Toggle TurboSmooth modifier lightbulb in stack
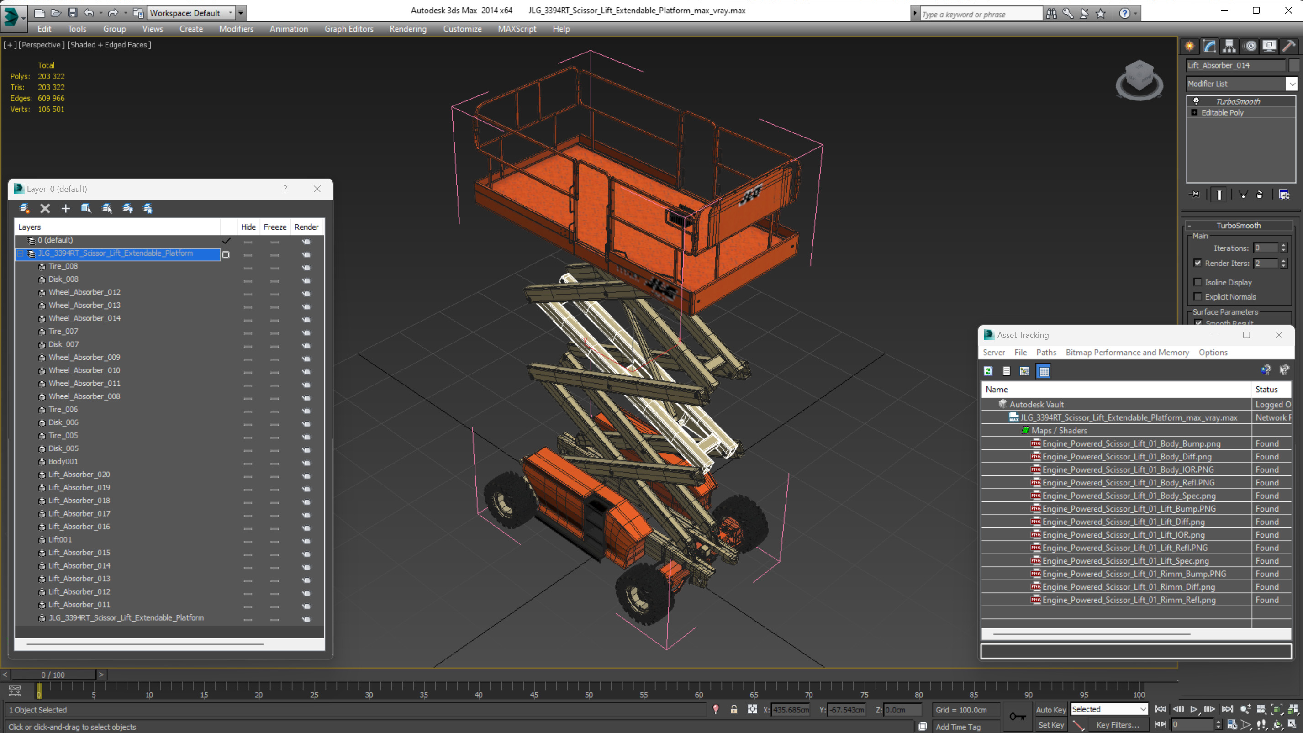Image resolution: width=1303 pixels, height=733 pixels. [x=1196, y=101]
